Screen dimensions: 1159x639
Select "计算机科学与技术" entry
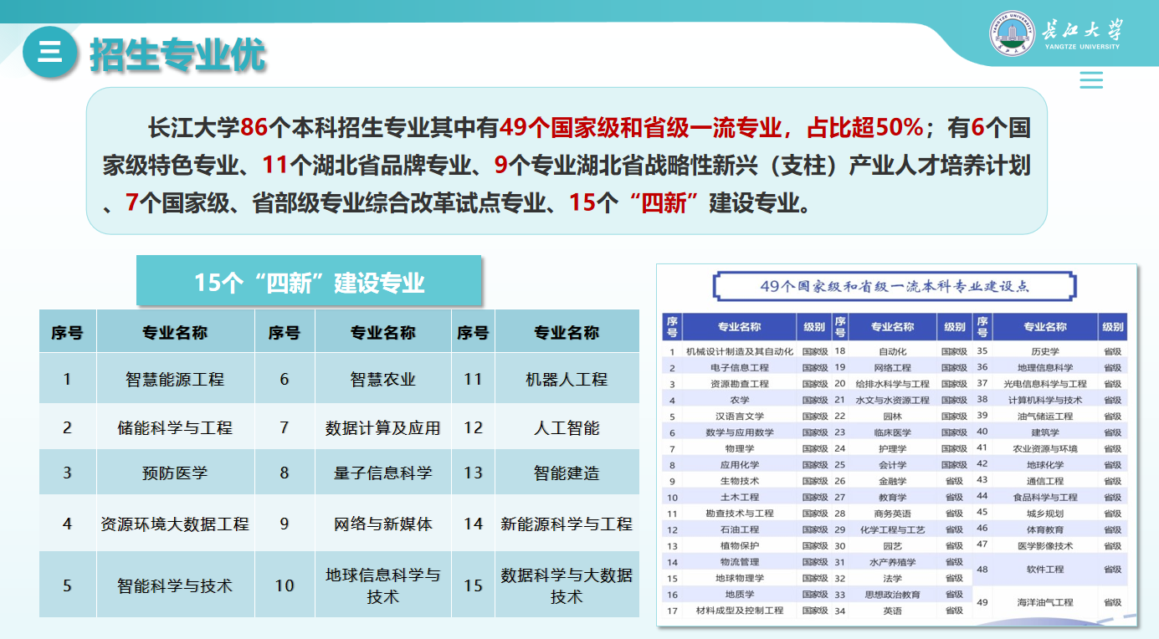coord(1045,400)
